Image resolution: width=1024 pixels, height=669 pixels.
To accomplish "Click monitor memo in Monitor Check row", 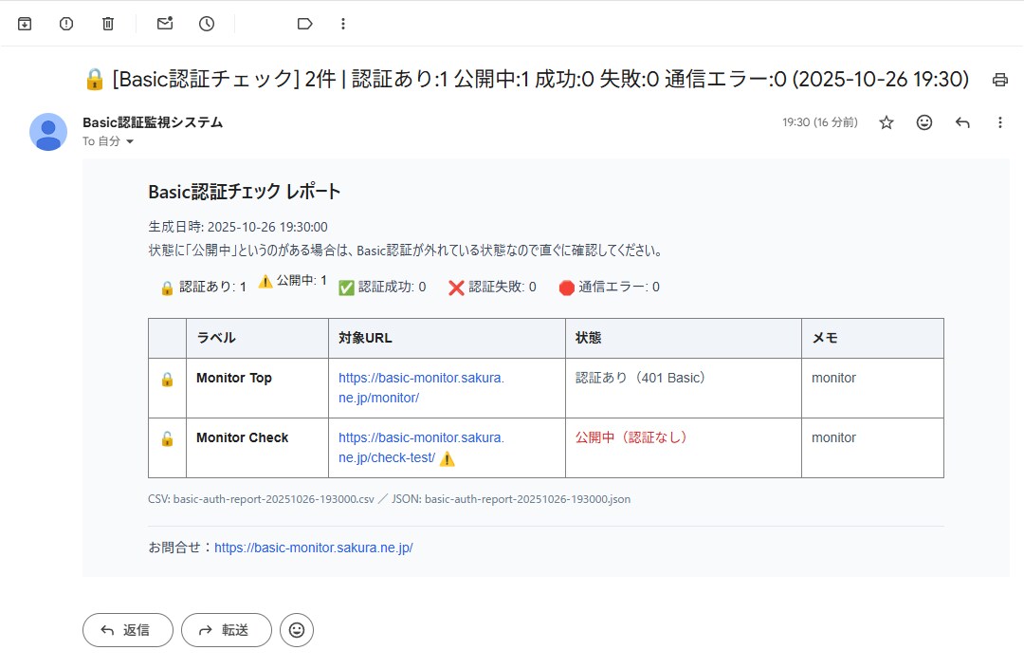I will (x=833, y=437).
